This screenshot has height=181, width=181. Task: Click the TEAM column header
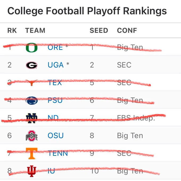(x=35, y=30)
